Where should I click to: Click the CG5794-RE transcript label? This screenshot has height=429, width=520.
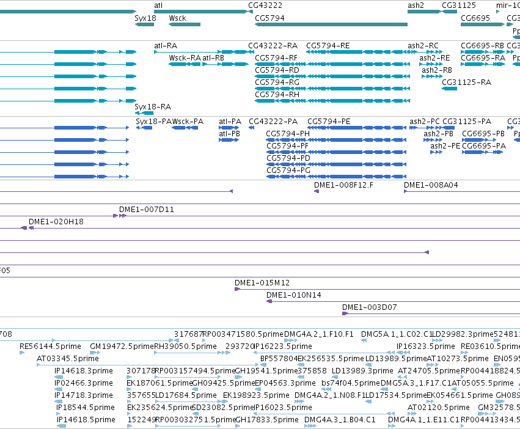click(328, 45)
